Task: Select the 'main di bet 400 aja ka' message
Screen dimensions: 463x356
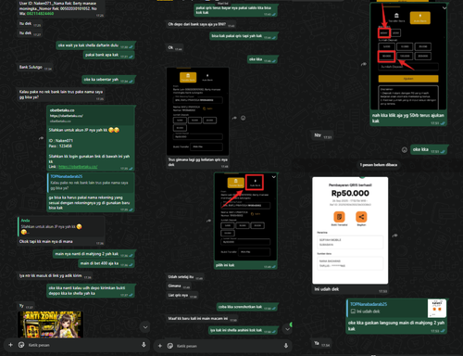Action: [106, 263]
